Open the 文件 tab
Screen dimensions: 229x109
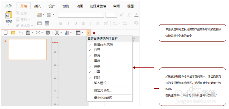[x=9, y=6]
